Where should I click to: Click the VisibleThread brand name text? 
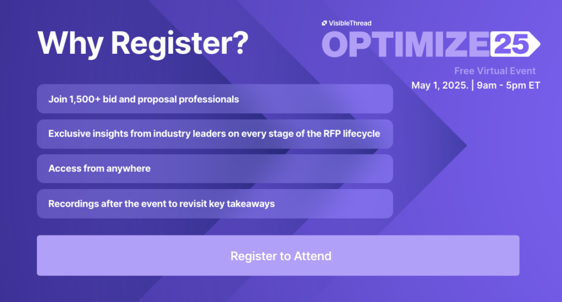coord(350,23)
